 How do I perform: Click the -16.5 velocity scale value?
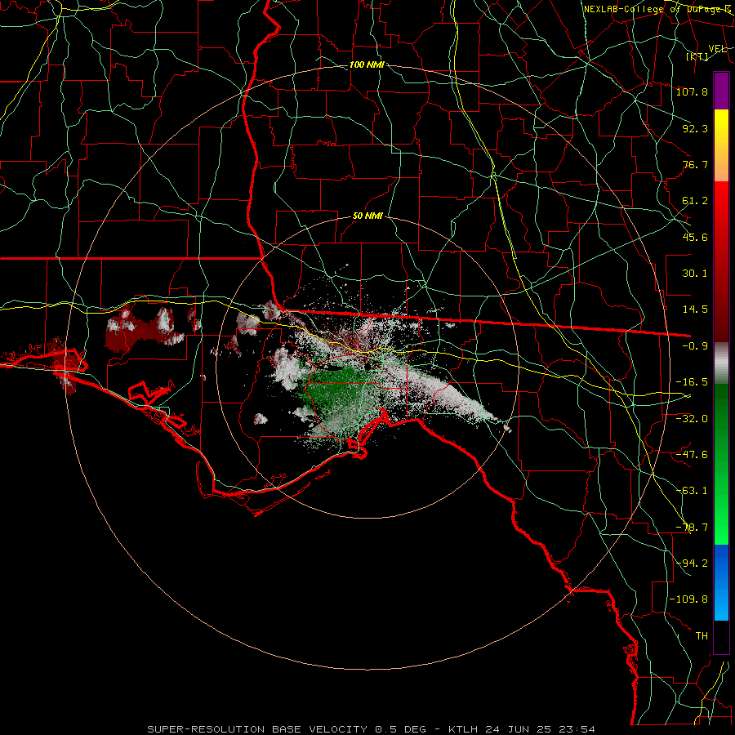pyautogui.click(x=692, y=382)
